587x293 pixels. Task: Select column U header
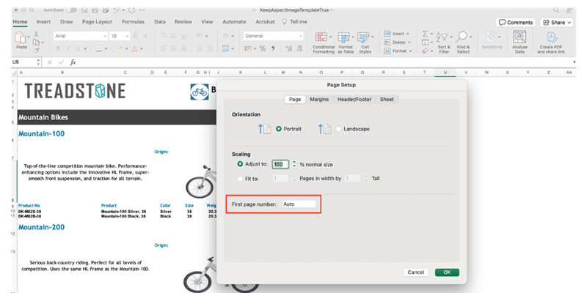pos(445,73)
